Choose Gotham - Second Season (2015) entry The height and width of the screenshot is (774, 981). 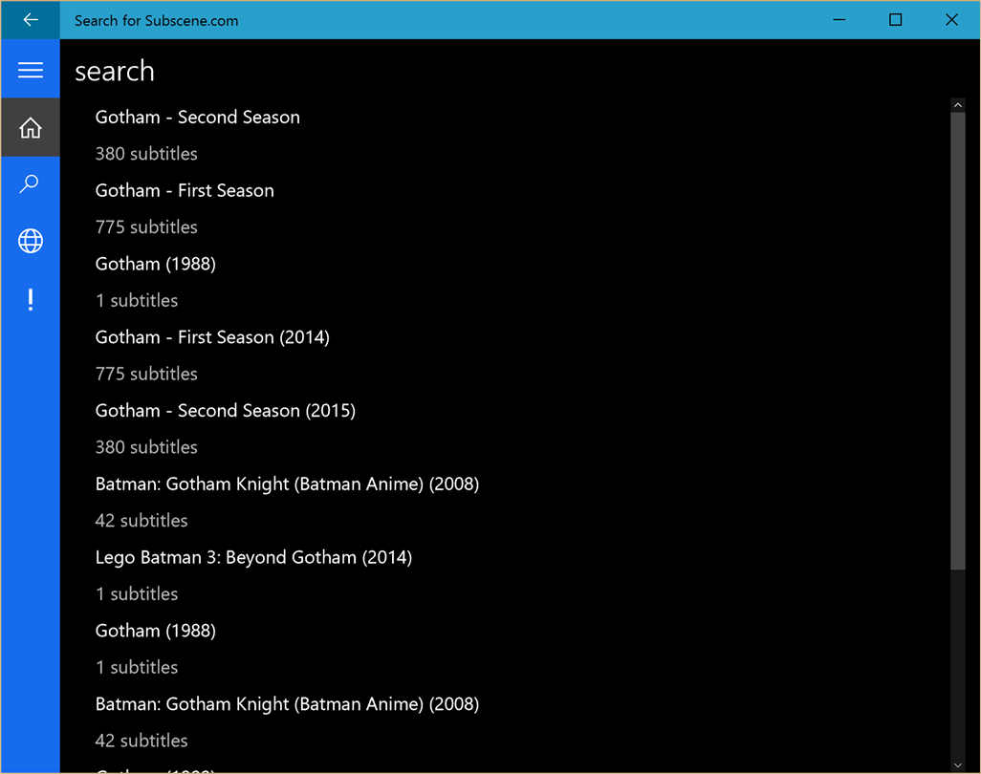click(226, 411)
